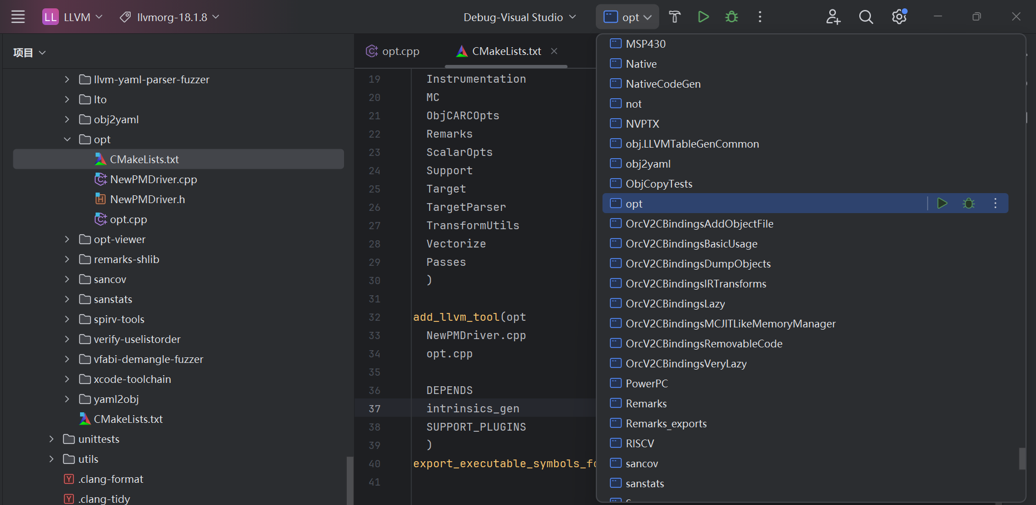The width and height of the screenshot is (1036, 505).
Task: Switch to the opt.cpp editor tab
Action: click(392, 51)
